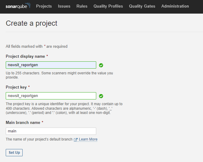Open the Administration menu
The width and height of the screenshot is (203, 162).
click(175, 6)
